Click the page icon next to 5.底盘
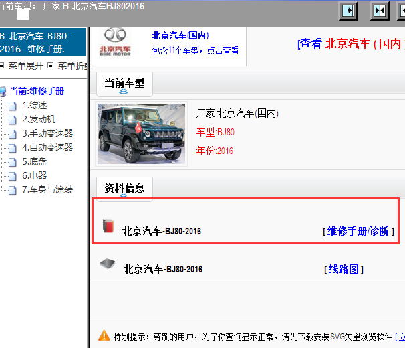The width and height of the screenshot is (405, 348). [13, 162]
